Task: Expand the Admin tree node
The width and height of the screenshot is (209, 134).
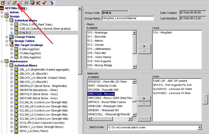Action: (x=2, y=12)
